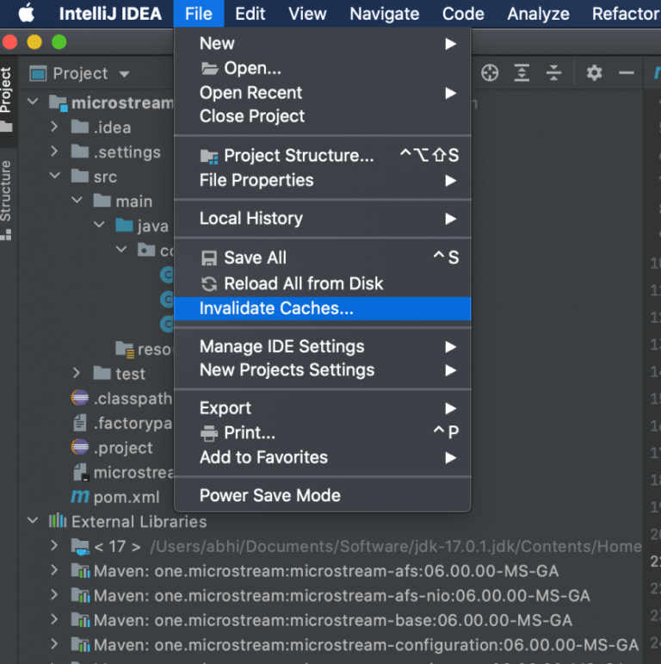Click the Open... folder icon in the File menu
661x664 pixels.
[x=209, y=68]
